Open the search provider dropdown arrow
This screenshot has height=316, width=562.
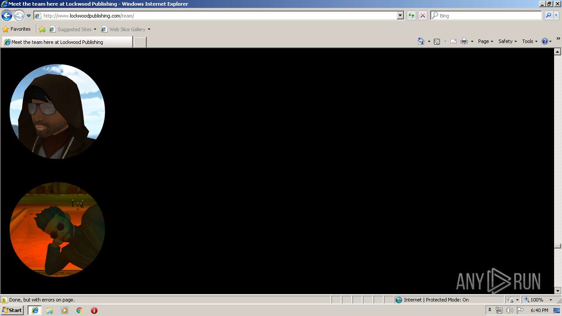tap(556, 16)
